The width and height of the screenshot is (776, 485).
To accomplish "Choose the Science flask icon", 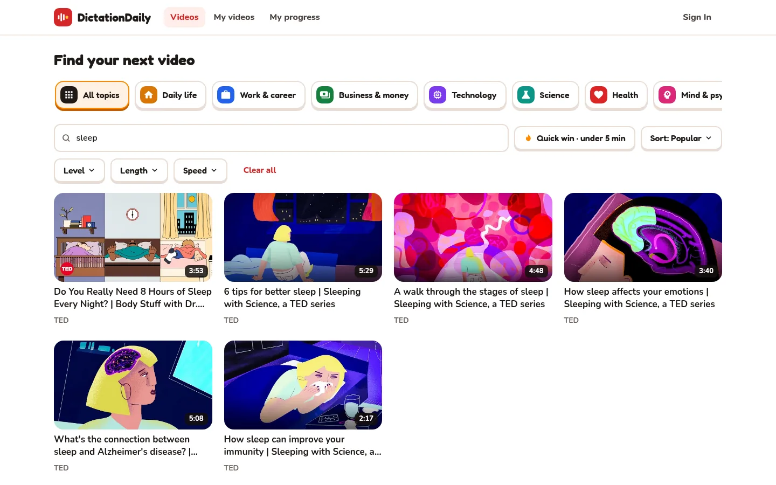I will 526,95.
